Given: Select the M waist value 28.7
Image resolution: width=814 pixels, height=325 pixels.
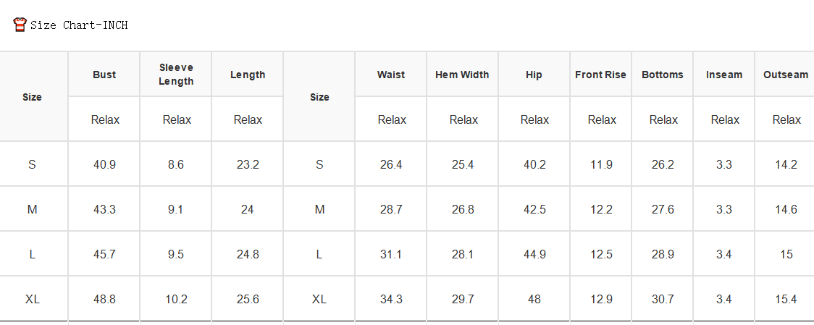Looking at the screenshot, I should [391, 210].
